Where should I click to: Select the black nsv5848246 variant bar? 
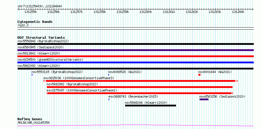(x=150, y=106)
